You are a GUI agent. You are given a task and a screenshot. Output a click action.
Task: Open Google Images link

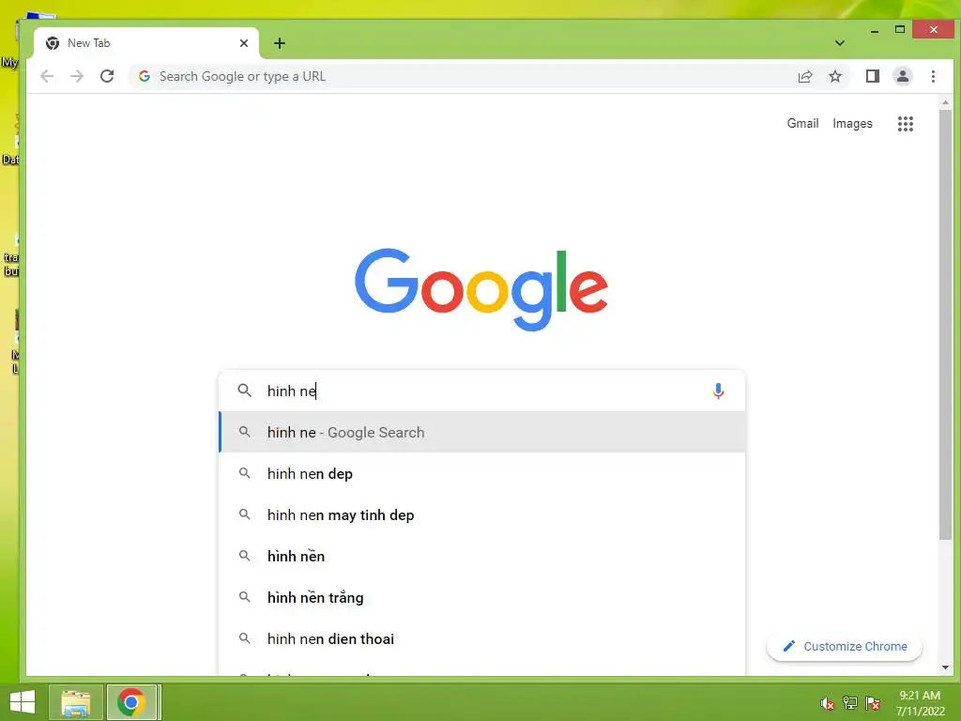(852, 123)
